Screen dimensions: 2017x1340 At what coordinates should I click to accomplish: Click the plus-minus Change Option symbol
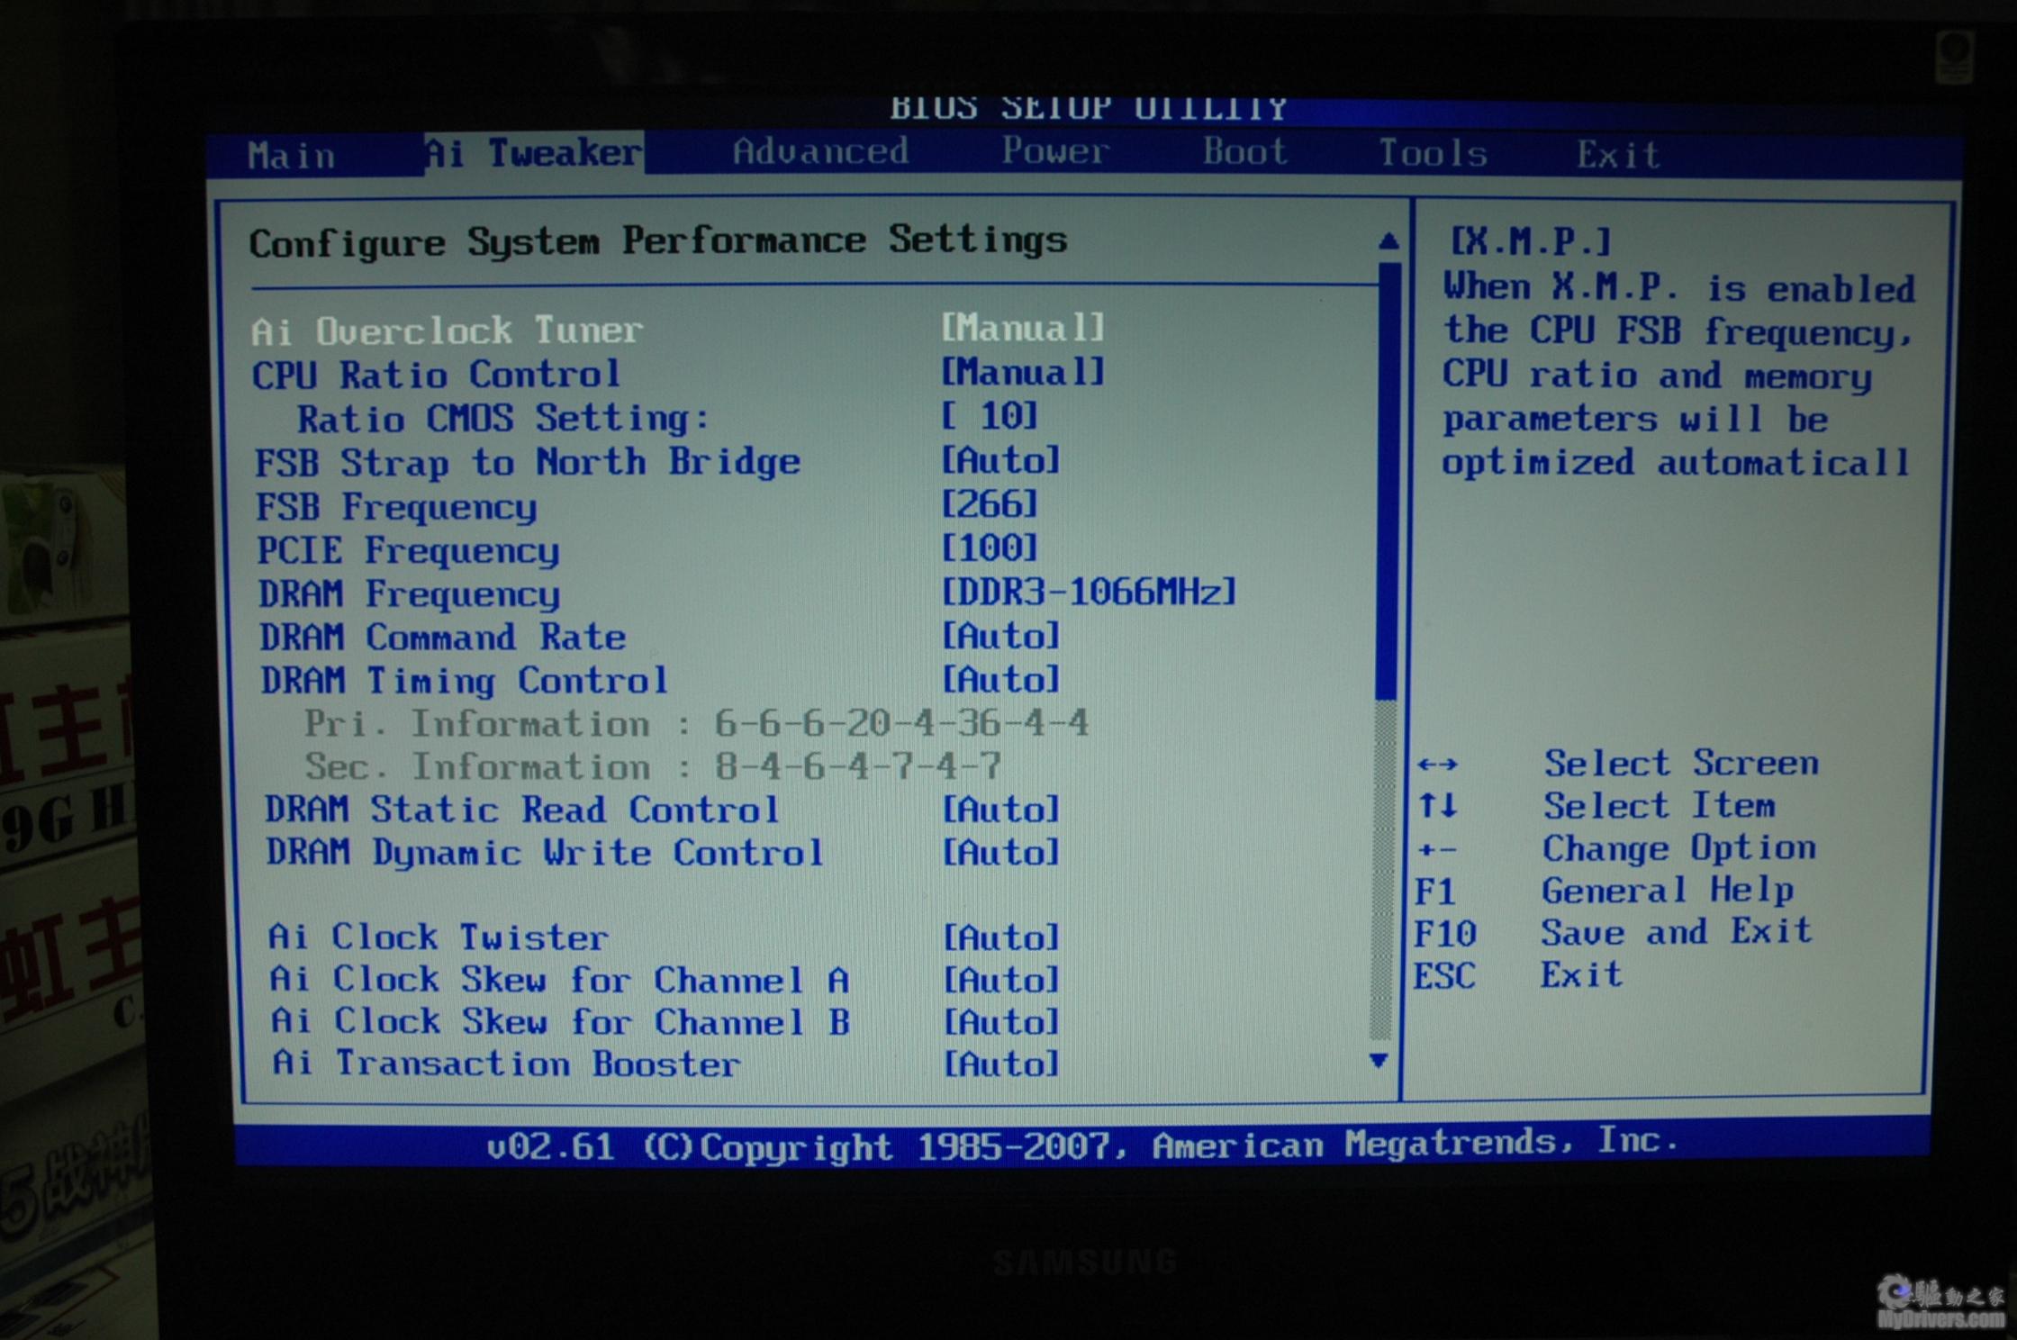[x=1437, y=849]
